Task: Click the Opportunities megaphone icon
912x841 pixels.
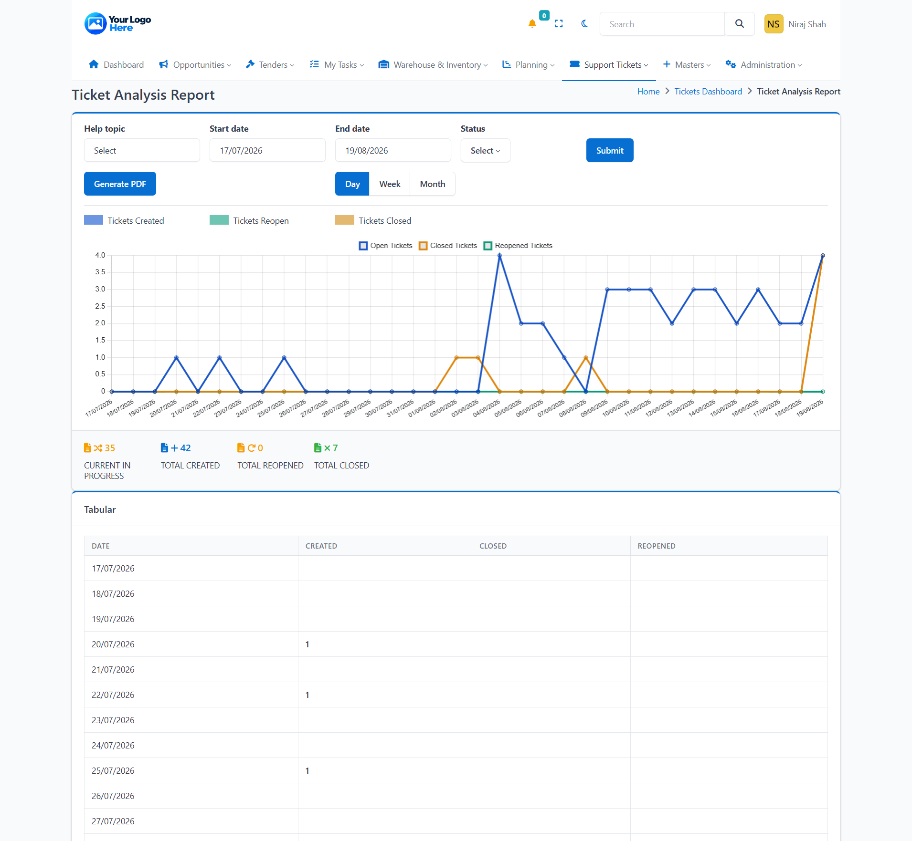Action: point(164,64)
